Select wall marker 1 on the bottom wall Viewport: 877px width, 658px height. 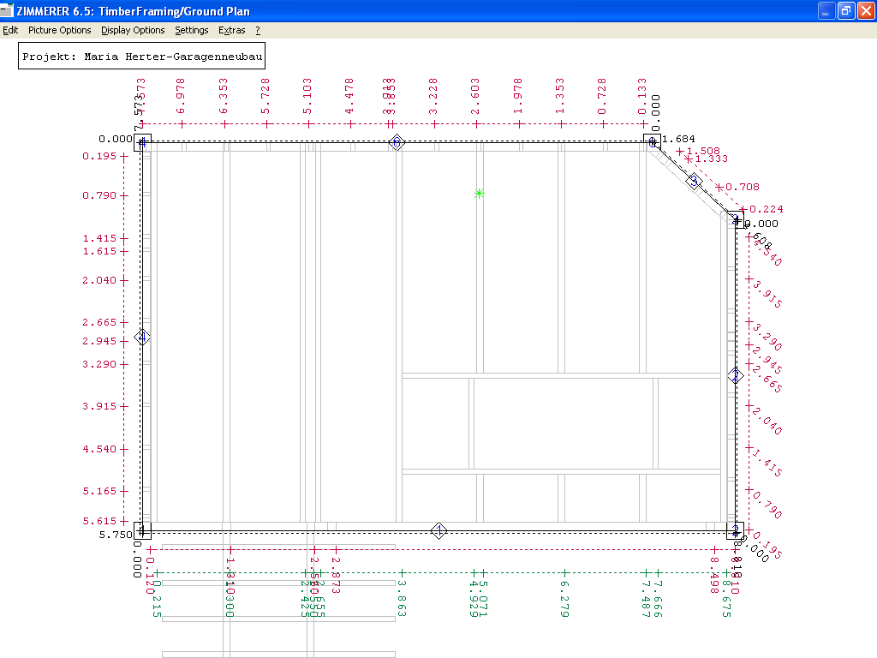(438, 530)
